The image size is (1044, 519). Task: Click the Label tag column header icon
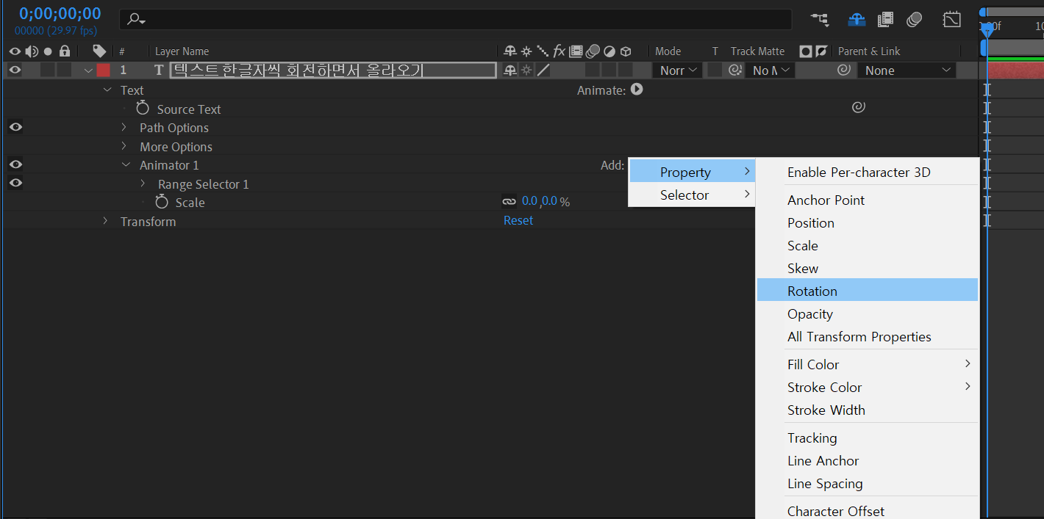[99, 51]
